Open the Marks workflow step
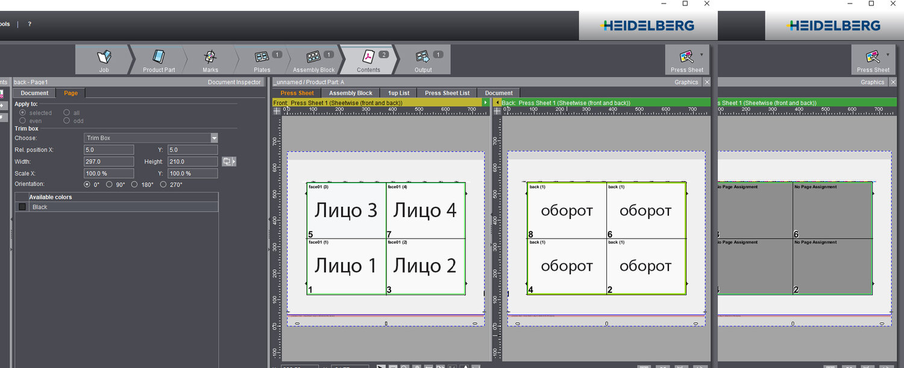Screen dimensions: 904x368 210,60
